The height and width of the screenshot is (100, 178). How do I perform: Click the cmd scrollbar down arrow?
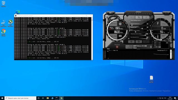92,59
